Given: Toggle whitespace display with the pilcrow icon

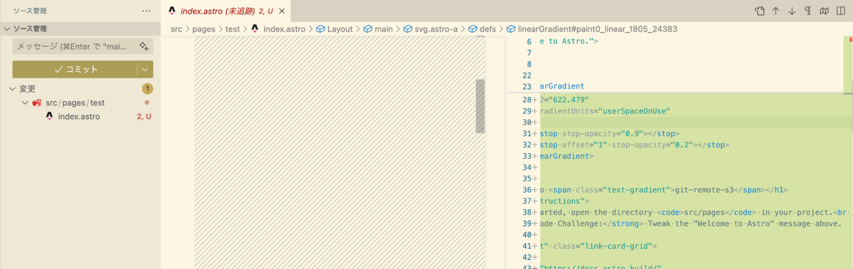Looking at the screenshot, I should [x=808, y=11].
